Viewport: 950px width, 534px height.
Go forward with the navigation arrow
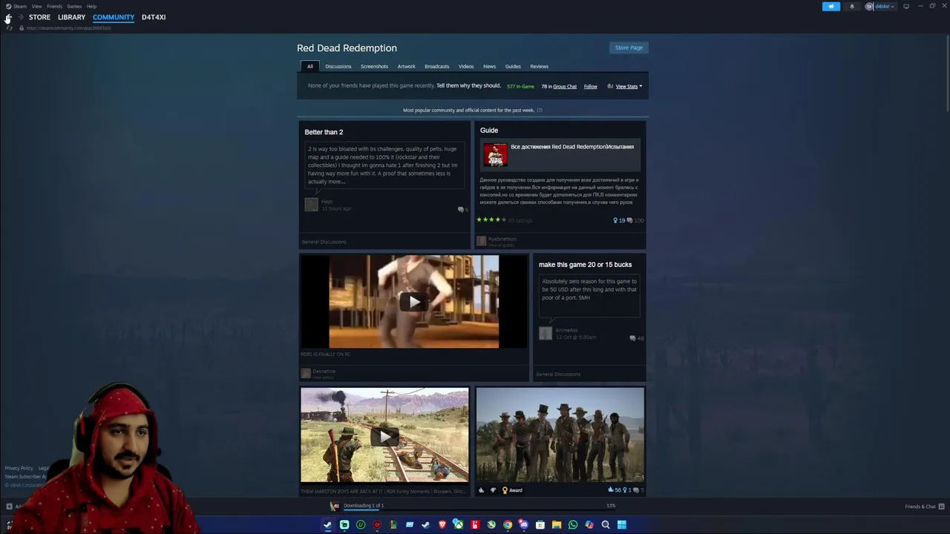coord(20,17)
